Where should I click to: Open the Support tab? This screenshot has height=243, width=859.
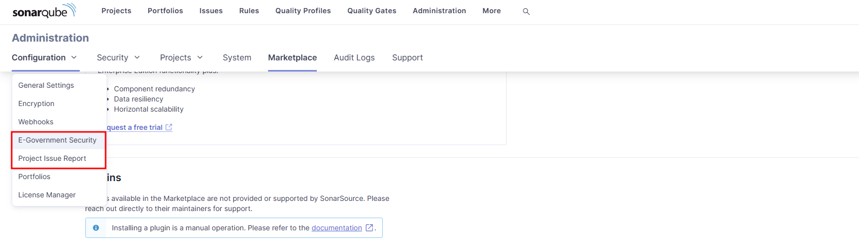pyautogui.click(x=407, y=57)
